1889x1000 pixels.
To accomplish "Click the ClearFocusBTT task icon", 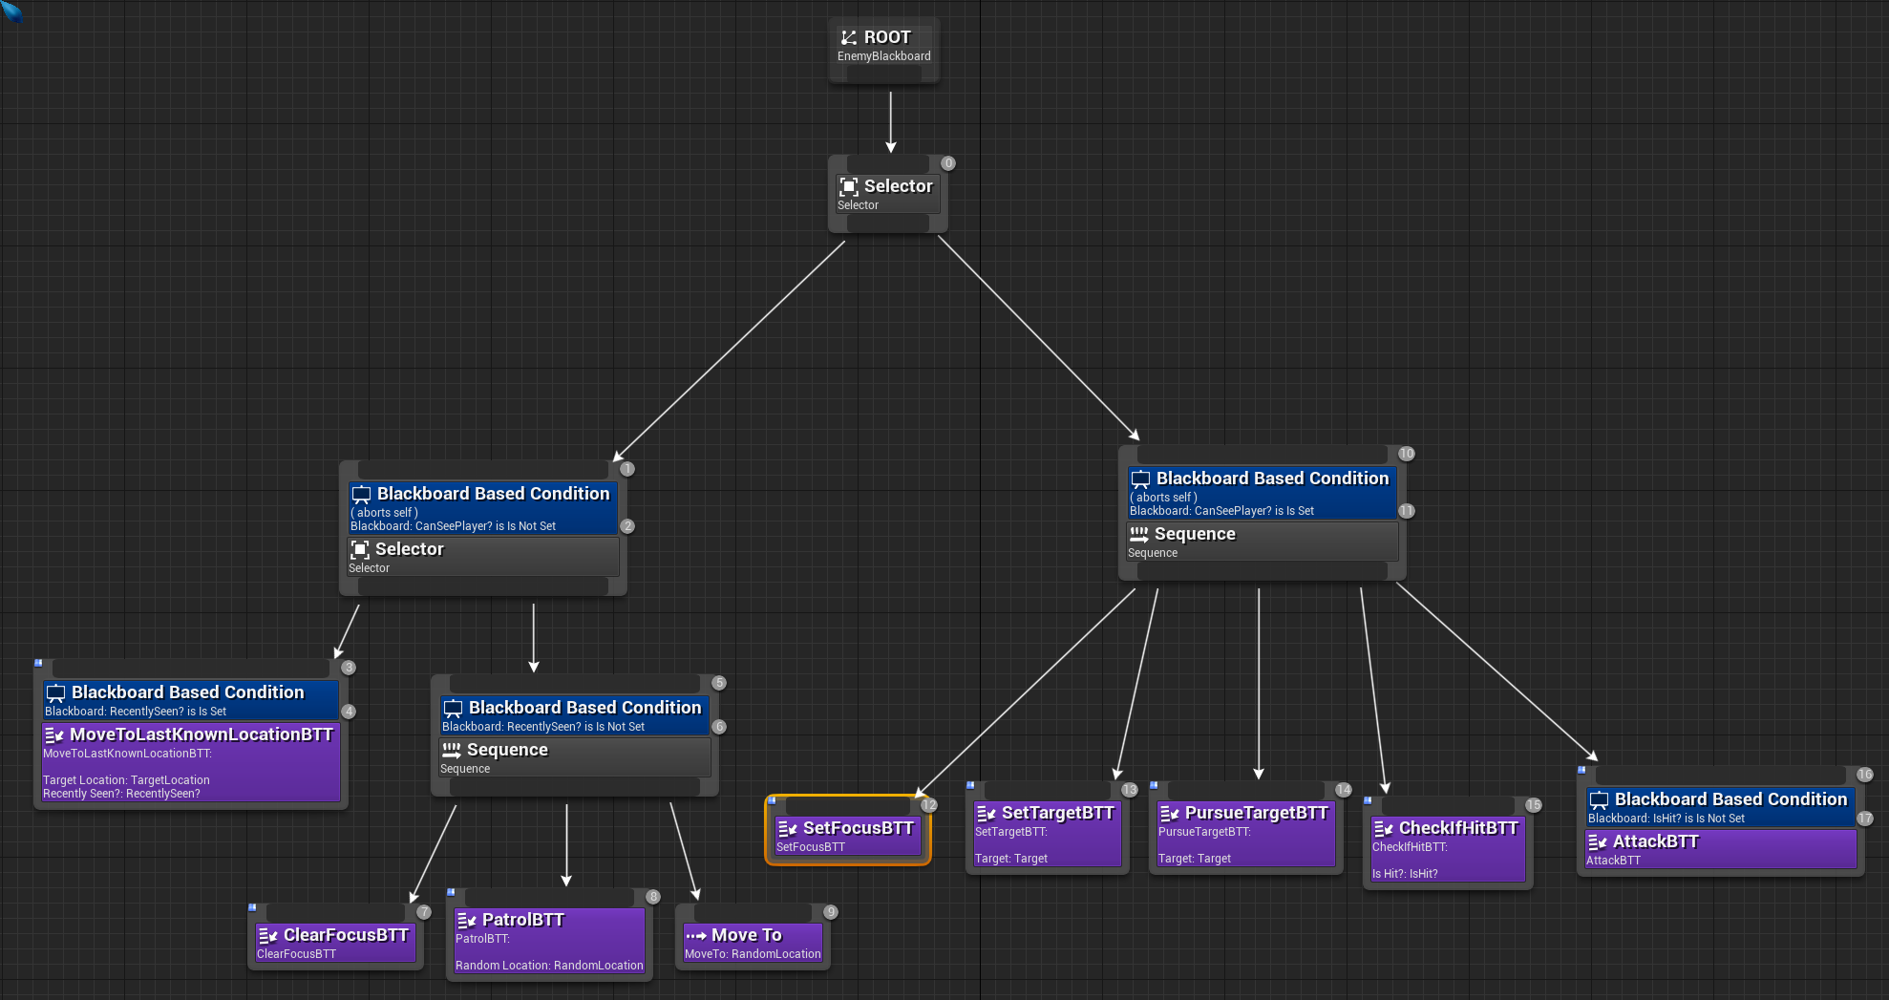I will click(x=268, y=935).
